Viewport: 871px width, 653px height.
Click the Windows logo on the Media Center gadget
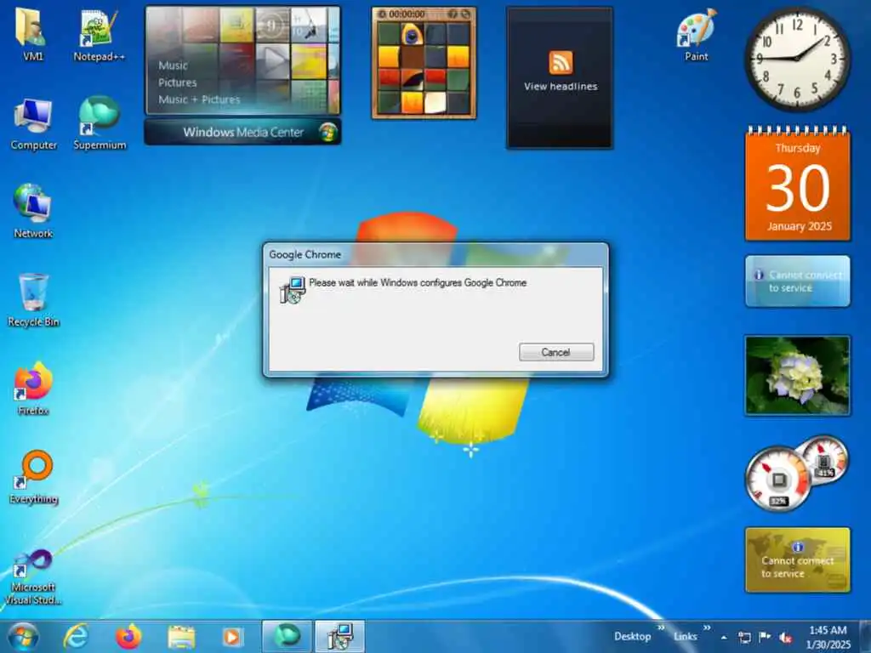pyautogui.click(x=328, y=132)
